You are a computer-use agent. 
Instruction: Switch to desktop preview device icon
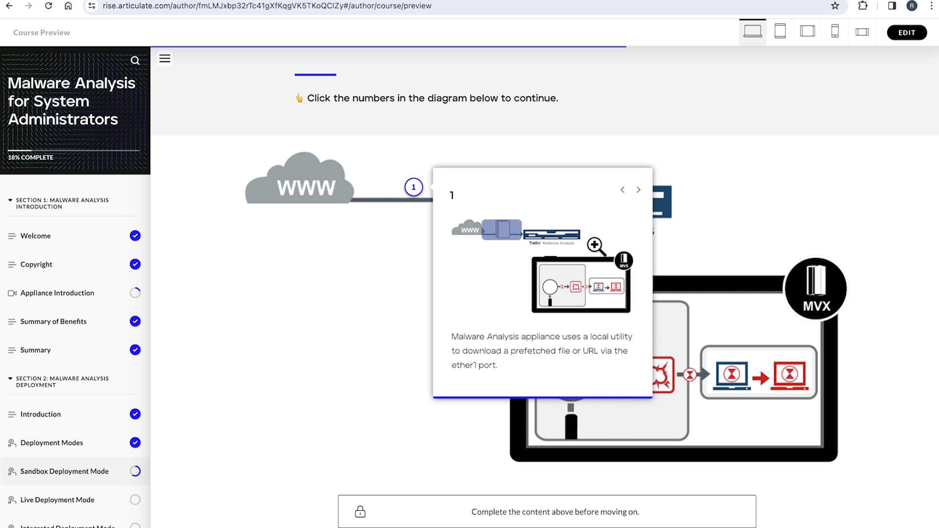tap(752, 32)
